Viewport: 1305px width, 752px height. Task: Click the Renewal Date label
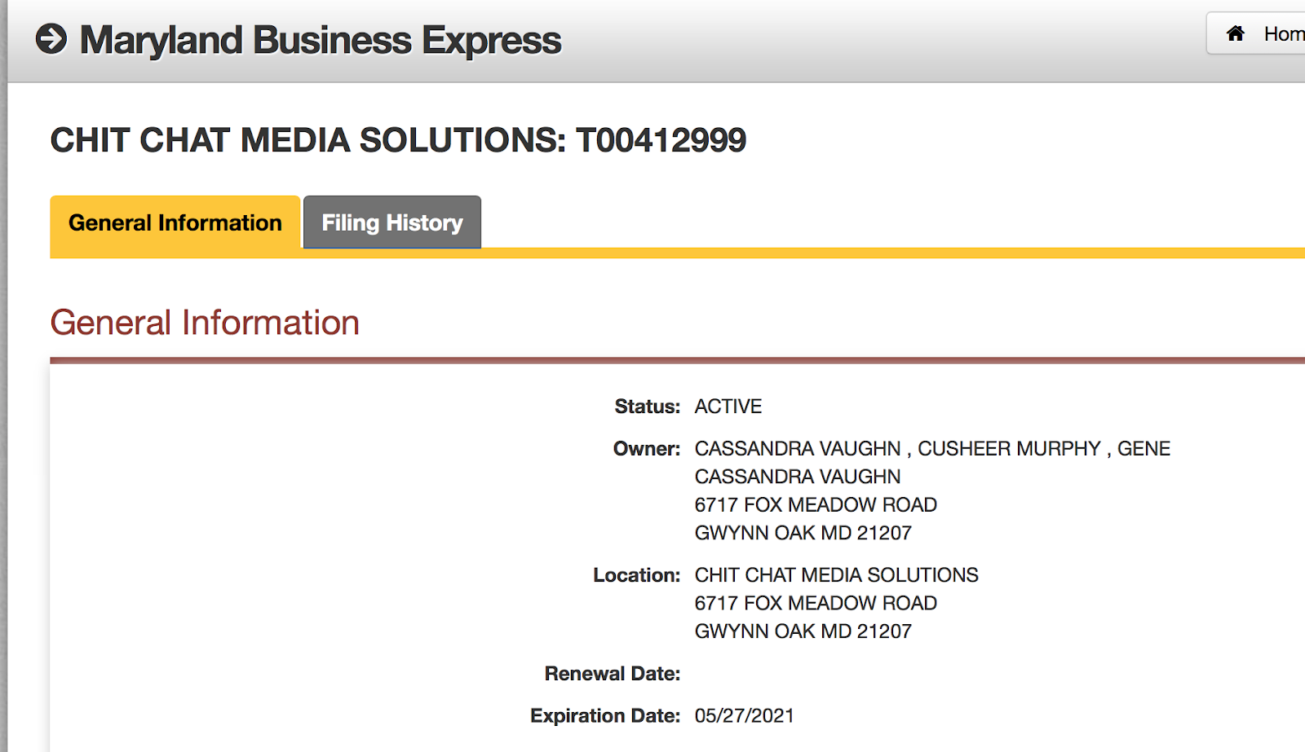point(612,674)
